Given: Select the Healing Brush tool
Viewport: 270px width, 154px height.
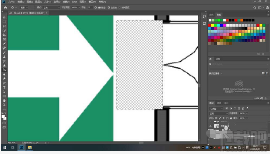Looking at the screenshot, I should (4, 48).
